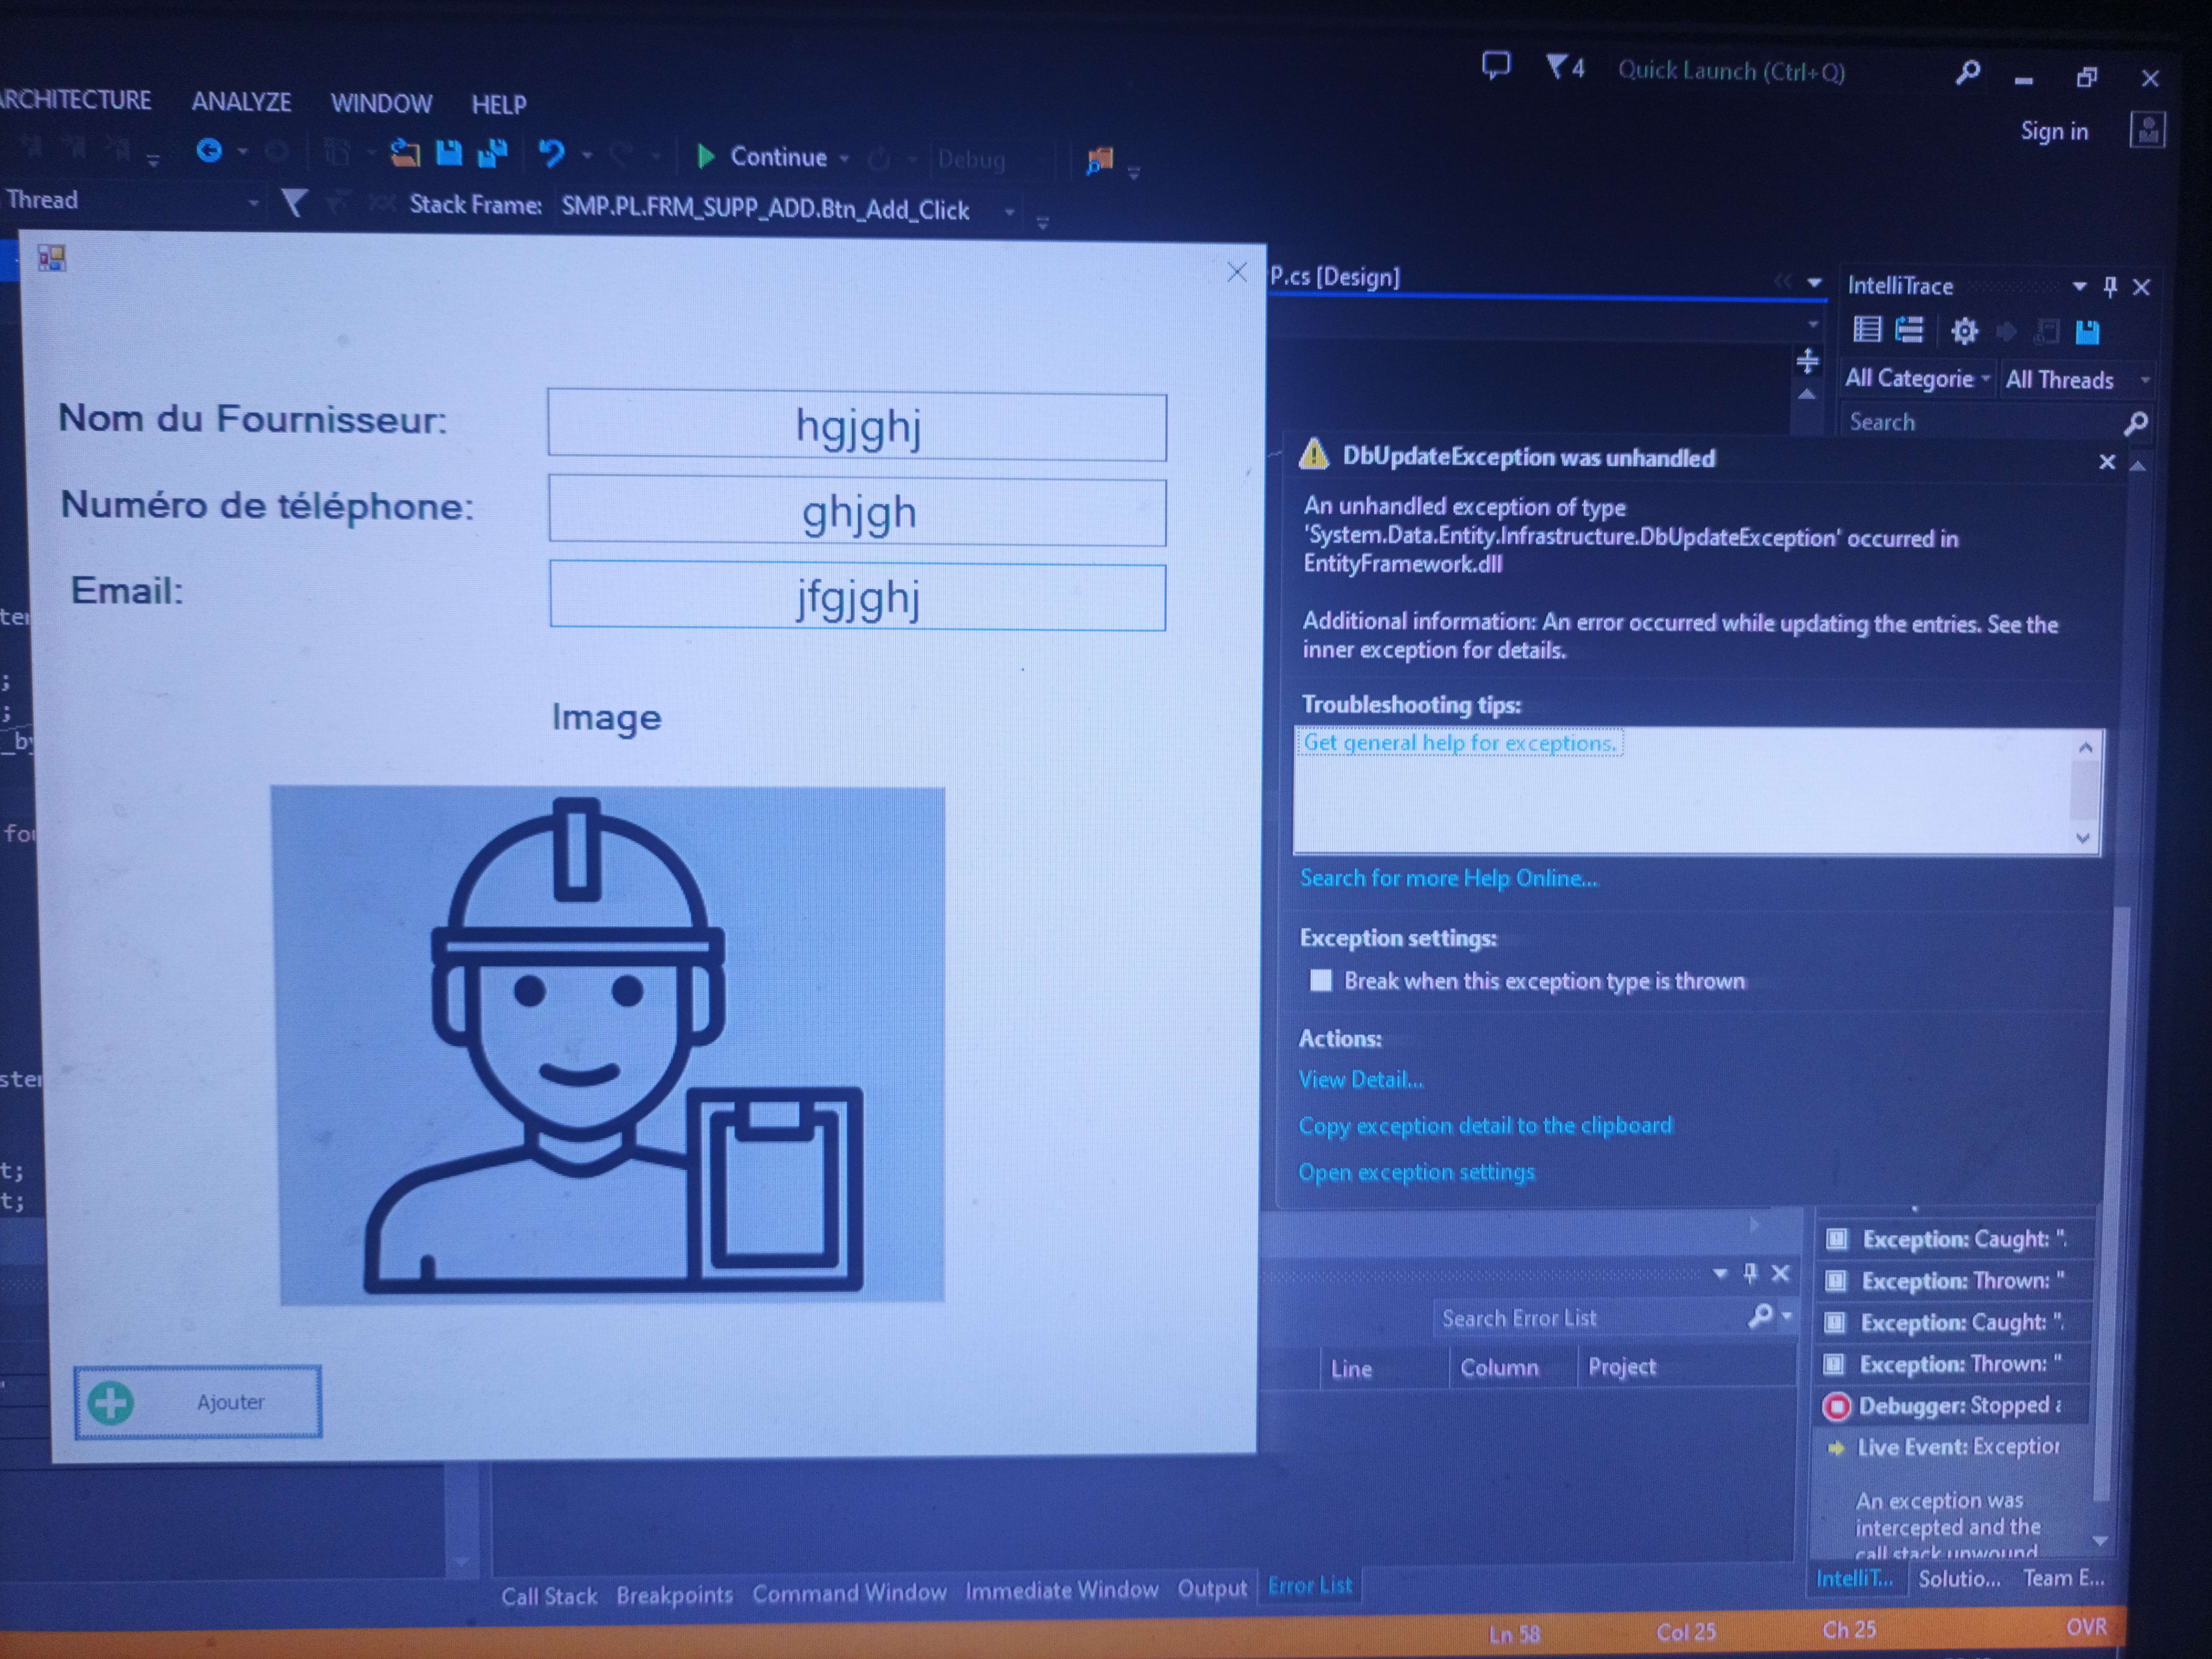Click the Email text field
This screenshot has height=1659, width=2212.
pos(857,598)
